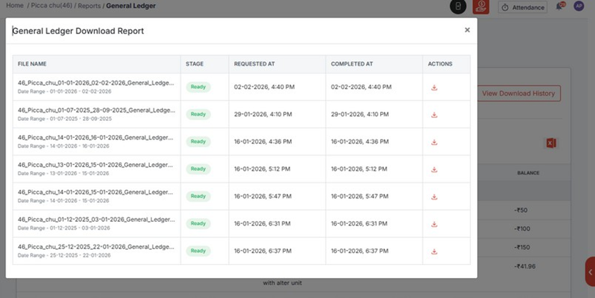This screenshot has height=298, width=595.
Task: Click the red payment icon in header
Action: coord(481,6)
